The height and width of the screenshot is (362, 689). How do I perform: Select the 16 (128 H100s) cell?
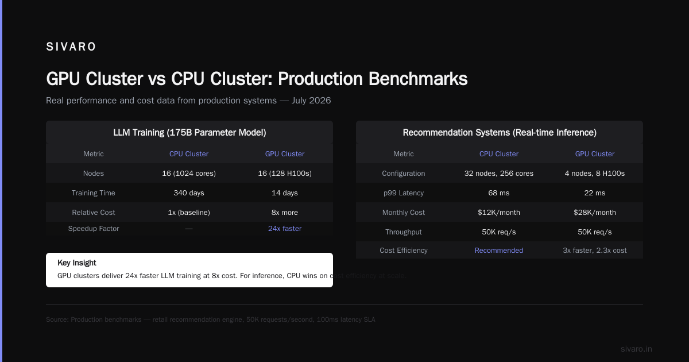pos(285,174)
